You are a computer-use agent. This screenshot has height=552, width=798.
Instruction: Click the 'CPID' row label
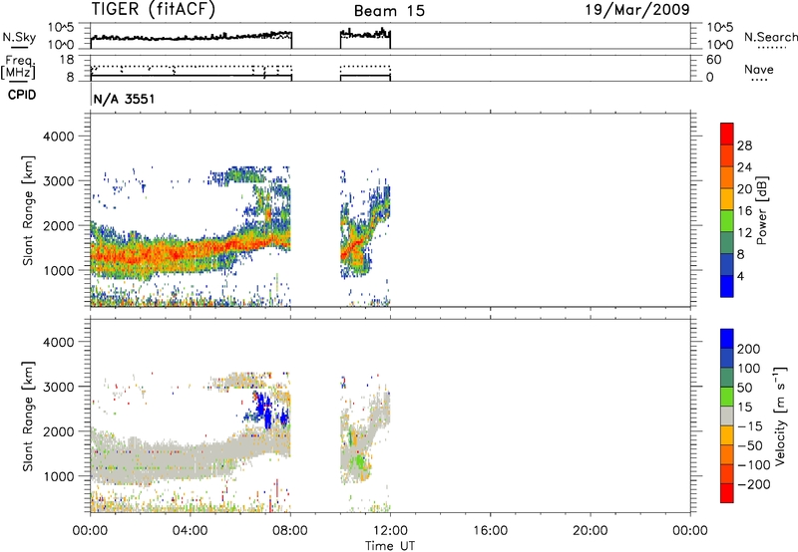[22, 95]
